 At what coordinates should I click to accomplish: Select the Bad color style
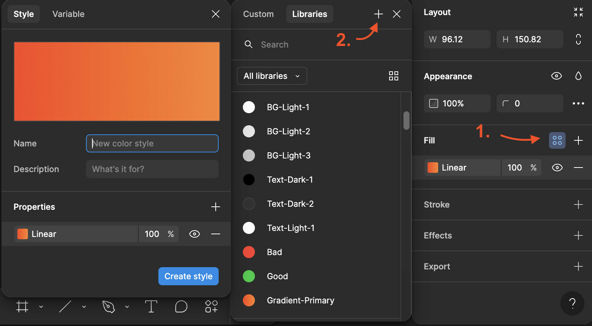point(316,252)
